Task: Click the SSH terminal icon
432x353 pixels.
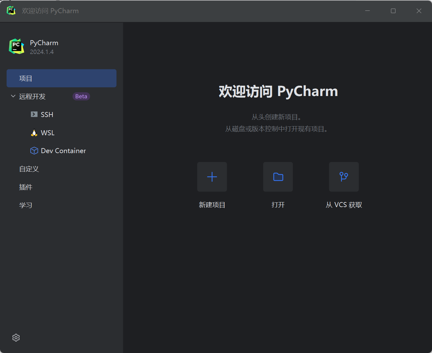Action: pos(34,114)
